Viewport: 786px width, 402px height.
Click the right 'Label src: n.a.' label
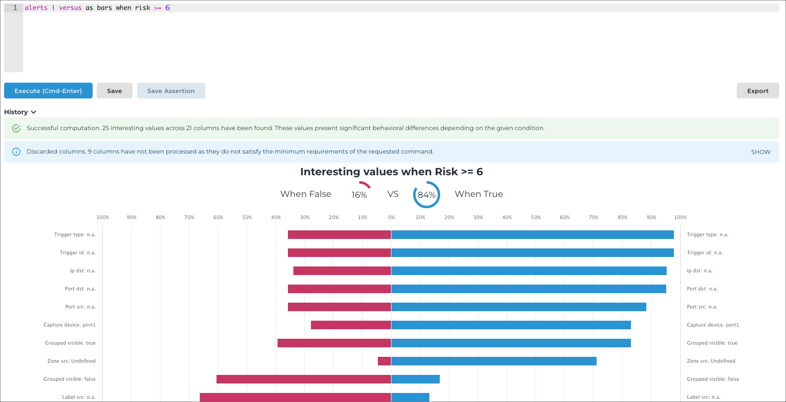click(704, 397)
